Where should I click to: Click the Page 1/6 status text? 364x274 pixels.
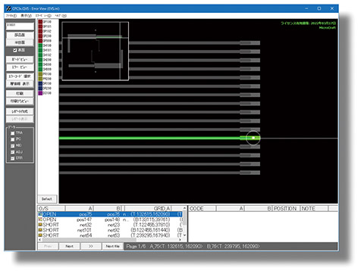click(136, 246)
